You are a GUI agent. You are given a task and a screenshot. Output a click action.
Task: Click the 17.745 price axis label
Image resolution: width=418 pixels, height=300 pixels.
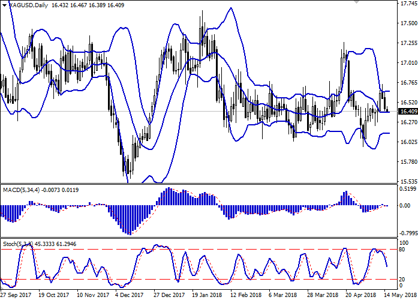[408, 4]
